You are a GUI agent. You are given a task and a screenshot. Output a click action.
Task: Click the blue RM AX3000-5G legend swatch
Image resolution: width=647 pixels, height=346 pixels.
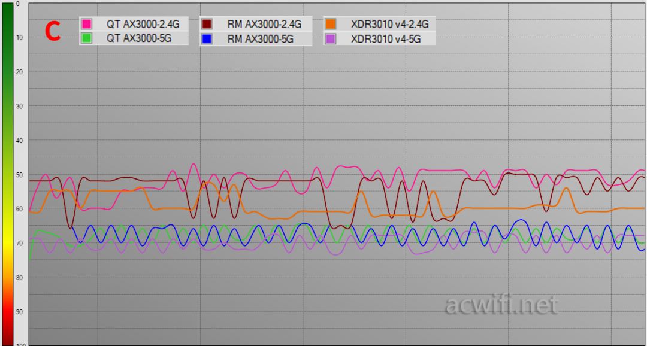point(207,39)
